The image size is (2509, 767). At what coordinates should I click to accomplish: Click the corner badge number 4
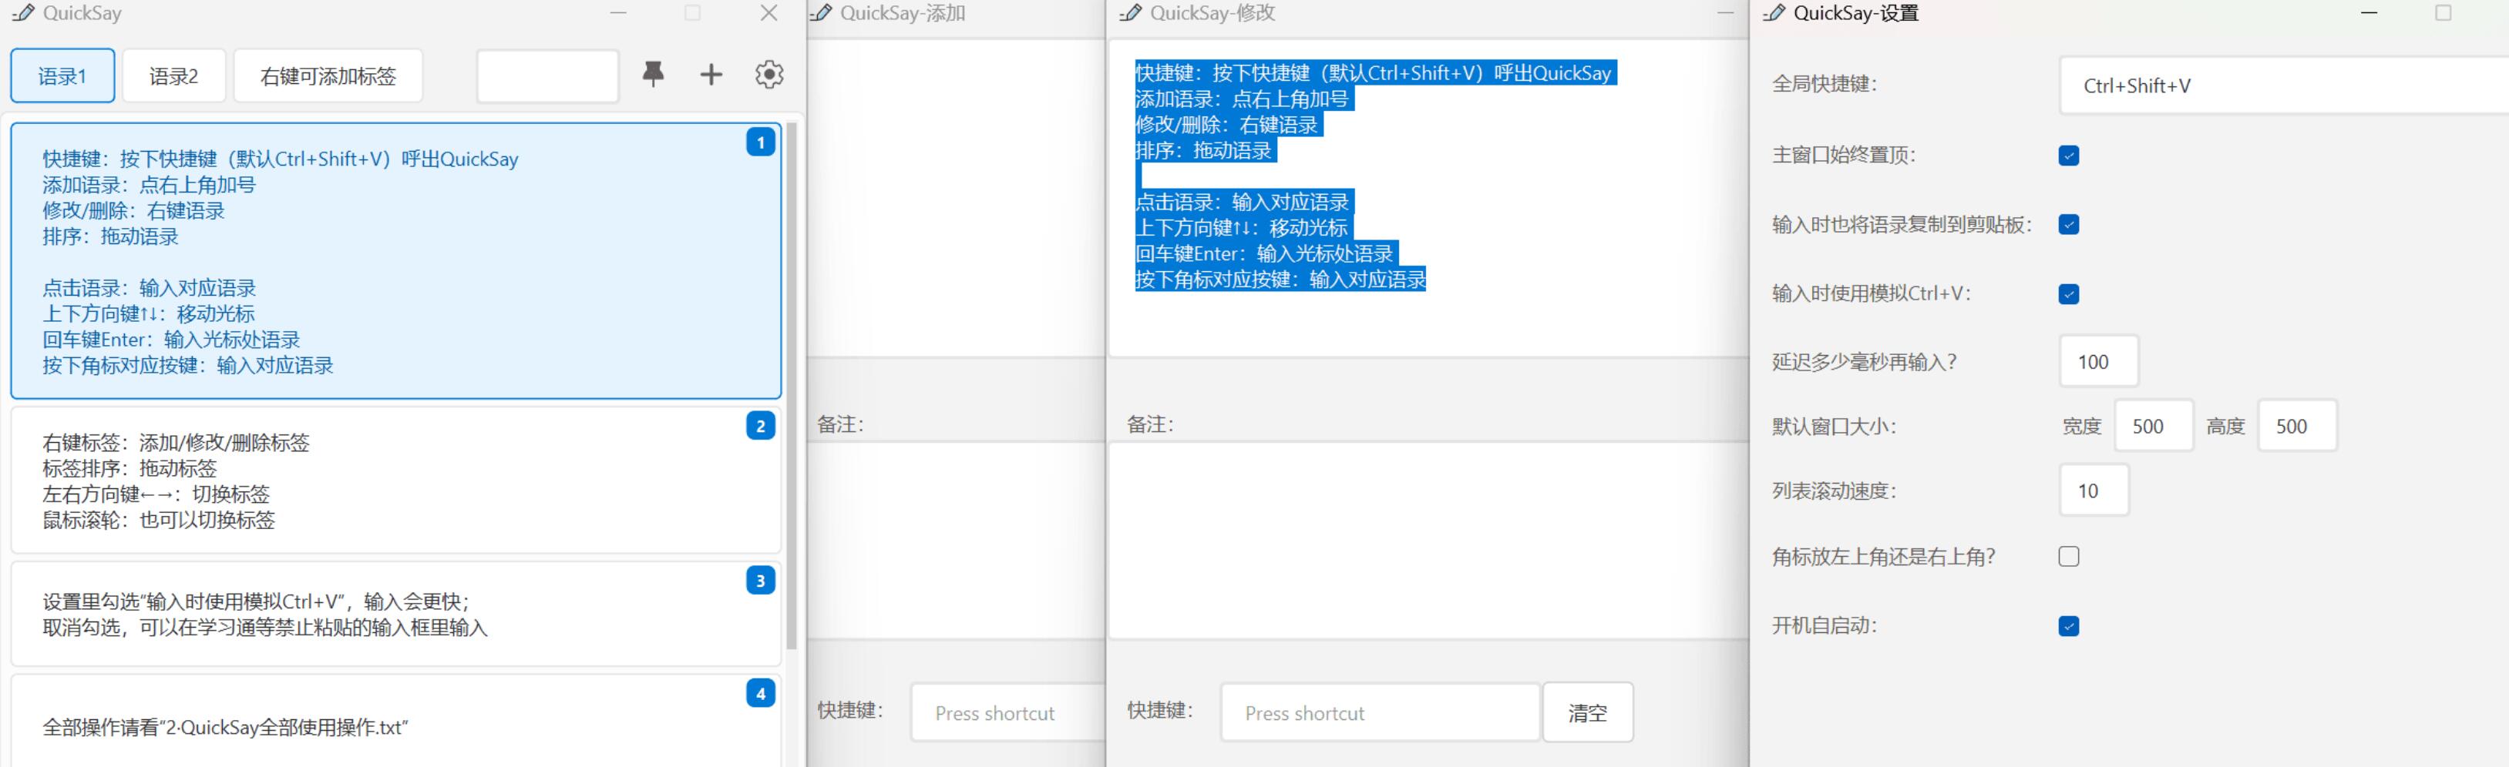(761, 693)
